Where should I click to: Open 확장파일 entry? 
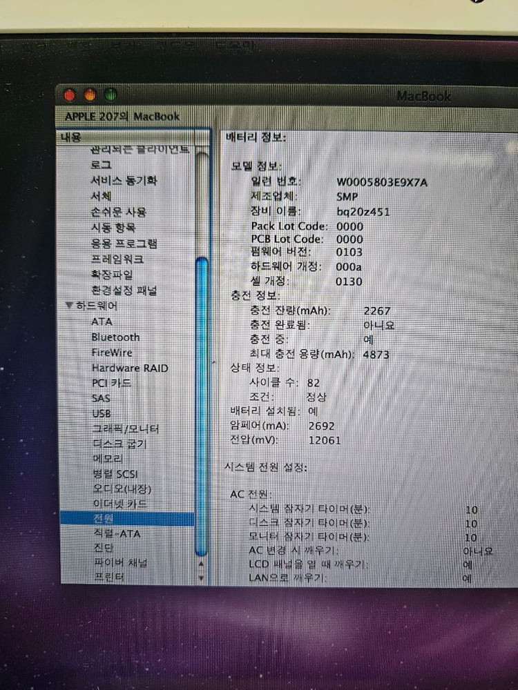[111, 275]
